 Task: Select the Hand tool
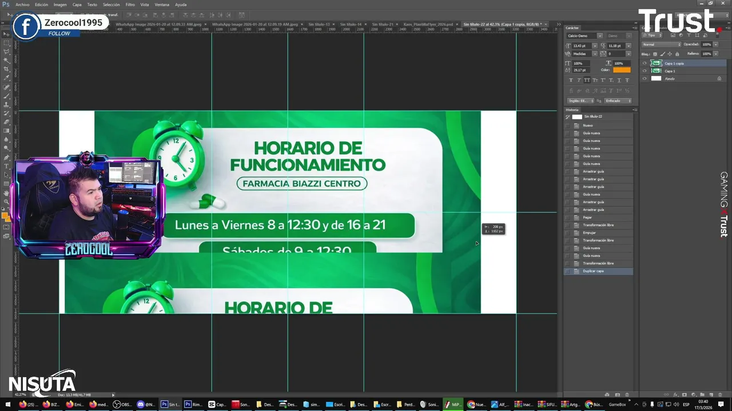(x=7, y=193)
